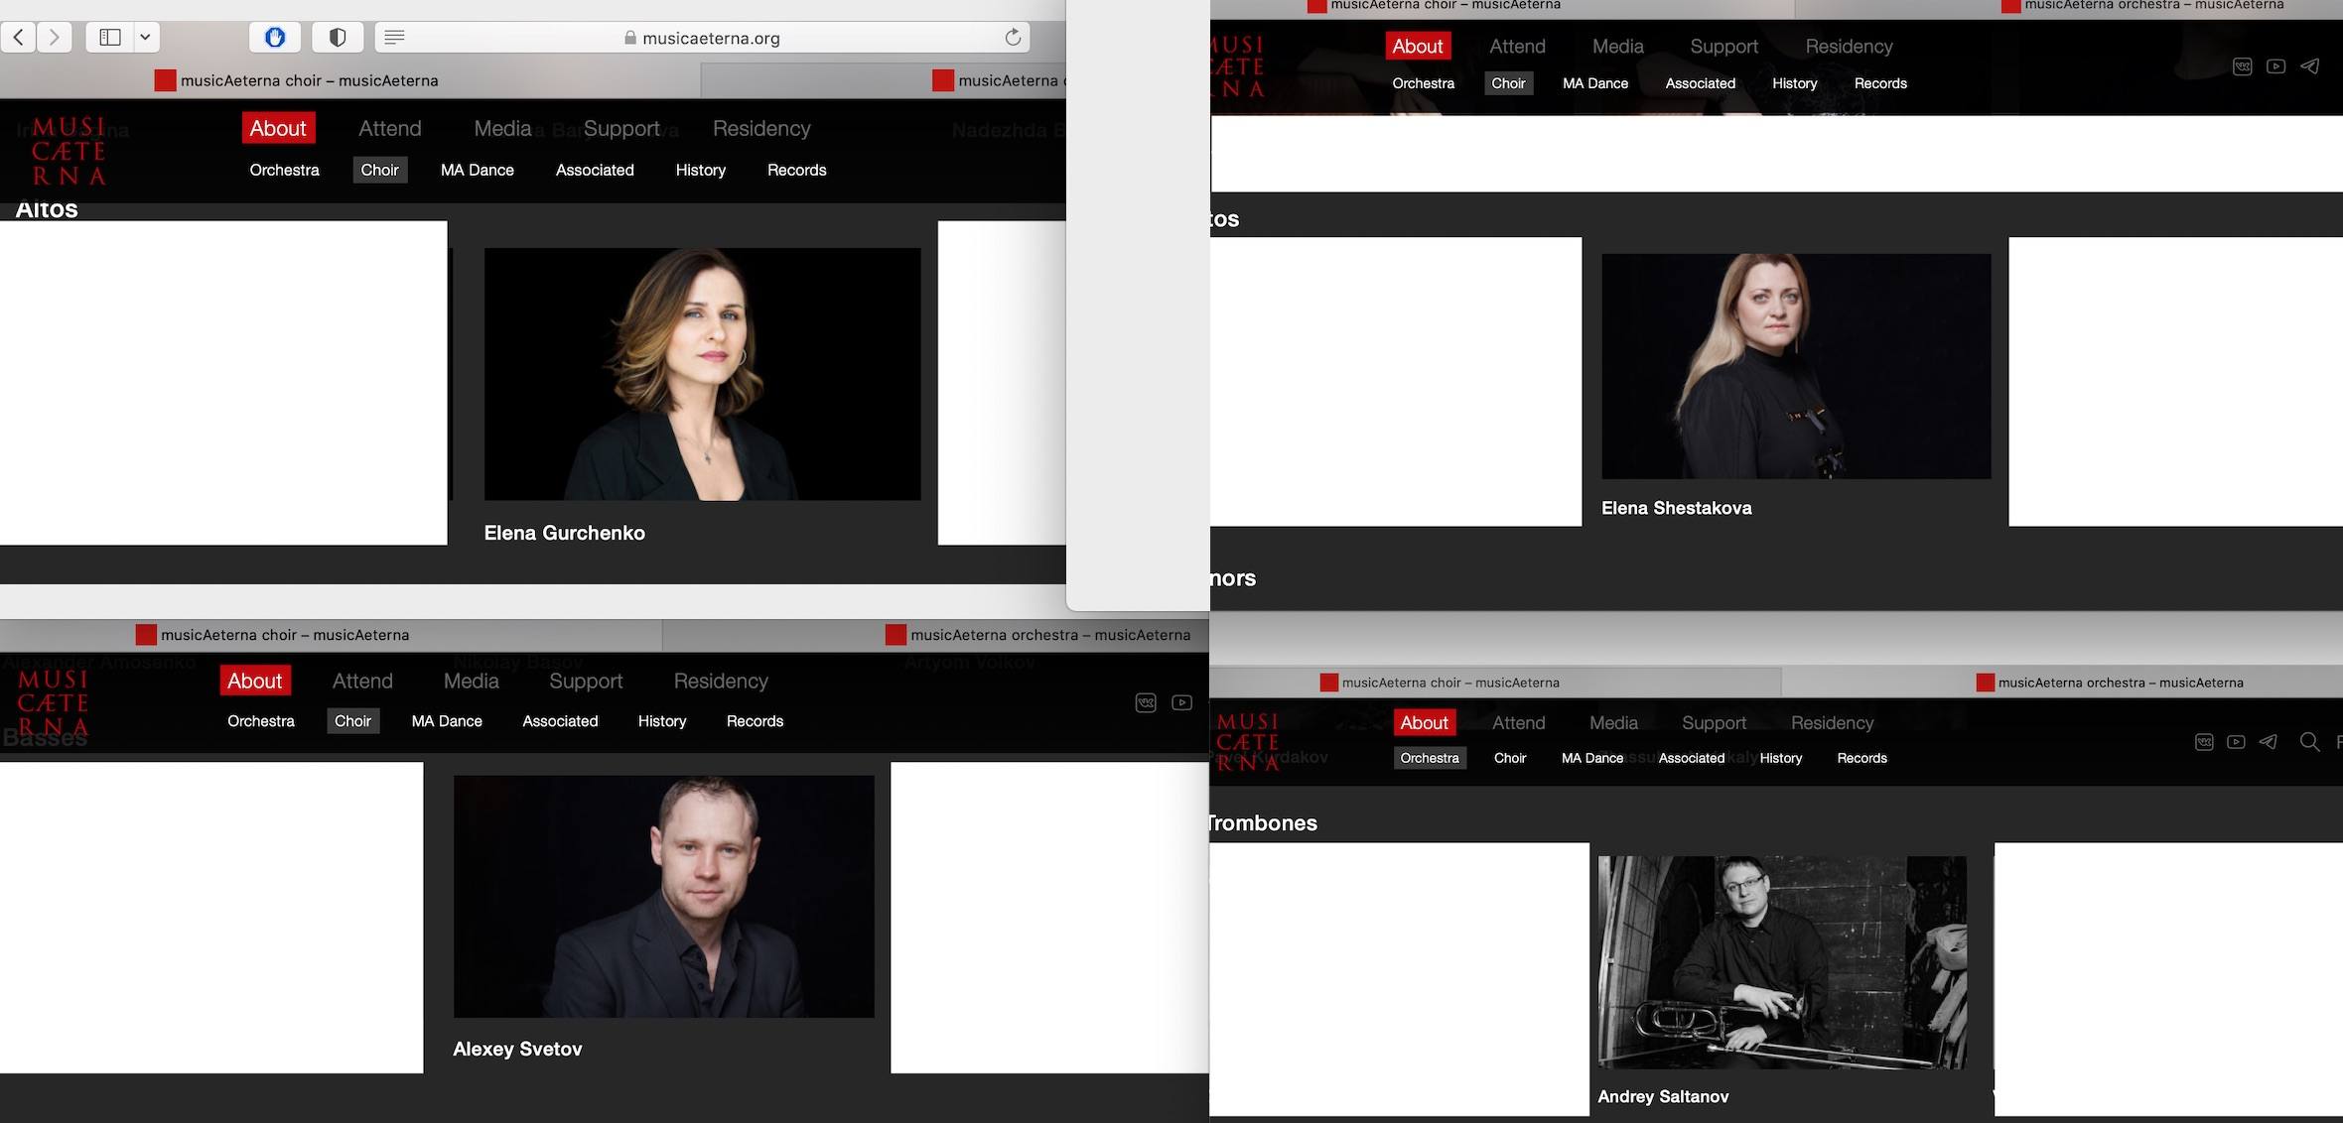
Task: Open site search with the magnifier icon
Action: (x=2309, y=742)
